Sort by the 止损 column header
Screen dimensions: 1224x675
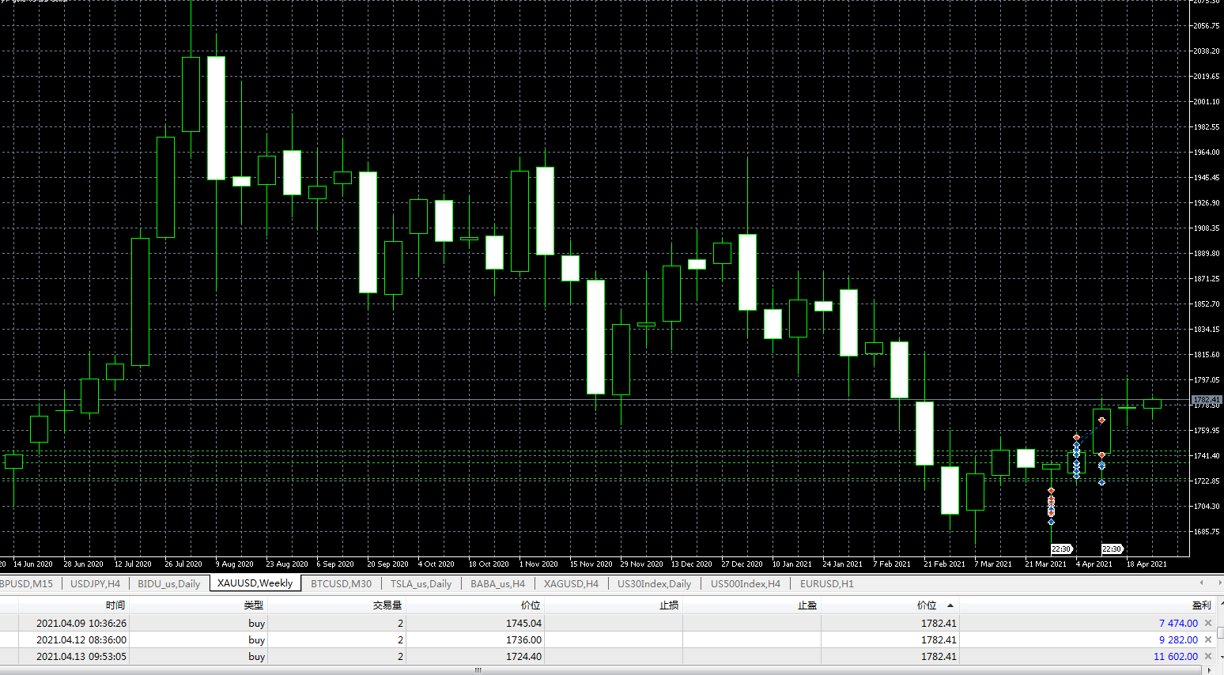tap(669, 605)
